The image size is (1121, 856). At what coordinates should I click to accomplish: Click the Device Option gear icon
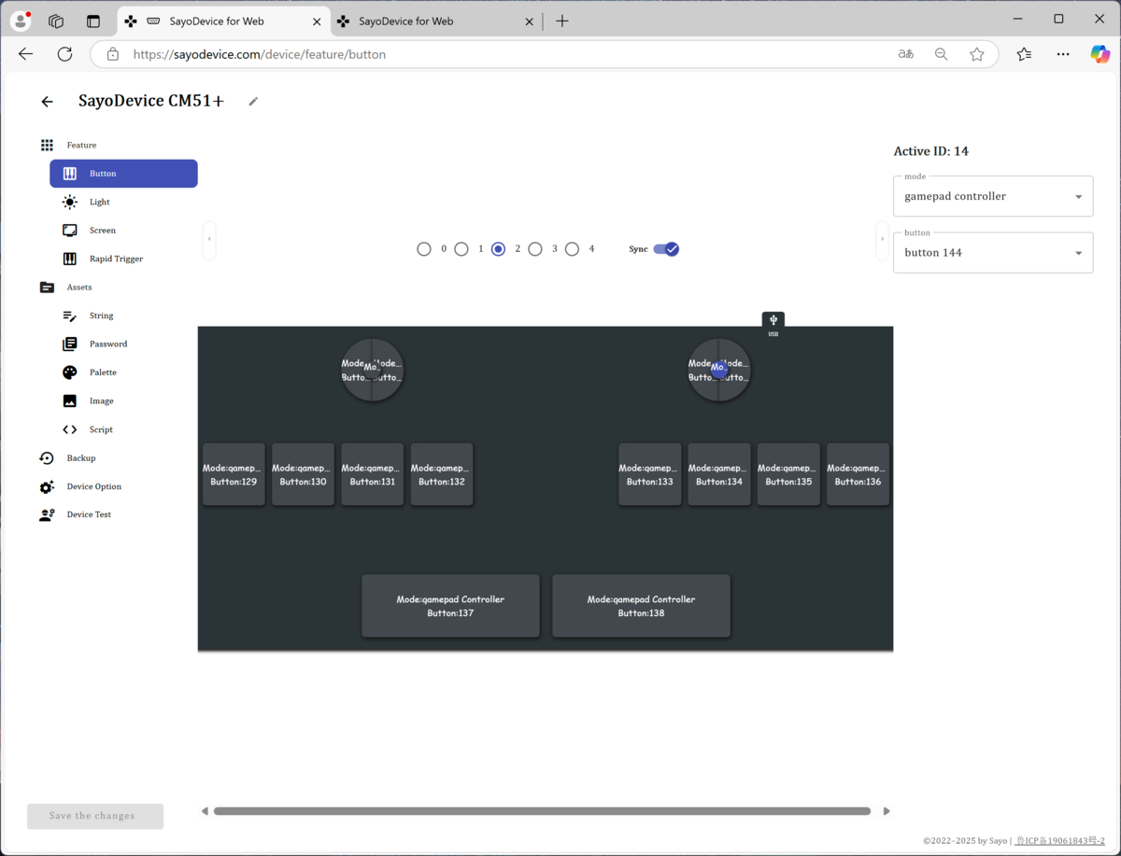[47, 487]
